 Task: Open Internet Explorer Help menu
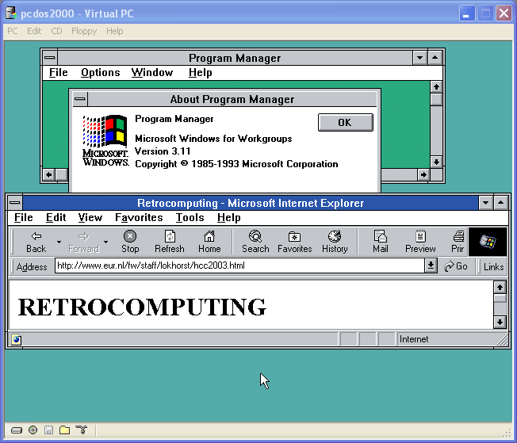pyautogui.click(x=229, y=218)
